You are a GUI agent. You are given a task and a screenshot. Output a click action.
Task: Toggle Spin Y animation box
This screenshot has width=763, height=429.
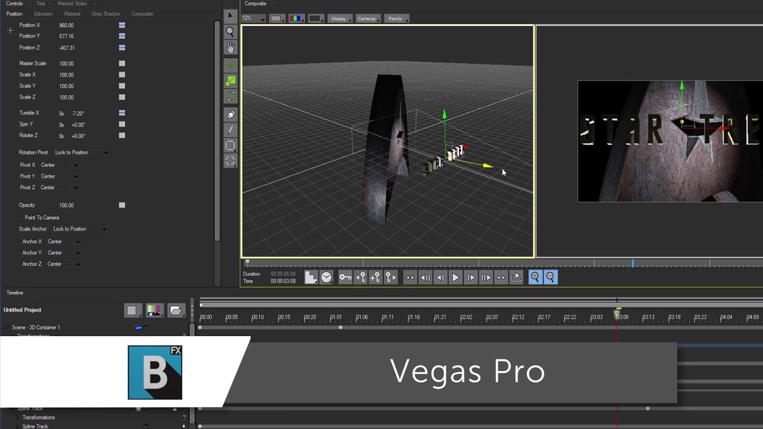pyautogui.click(x=122, y=124)
